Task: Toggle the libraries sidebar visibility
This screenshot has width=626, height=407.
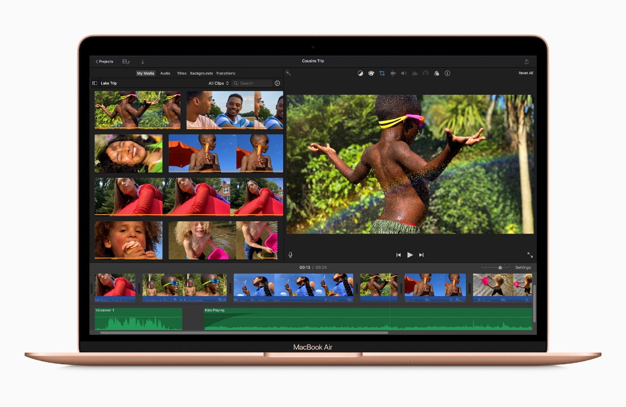Action: 95,83
